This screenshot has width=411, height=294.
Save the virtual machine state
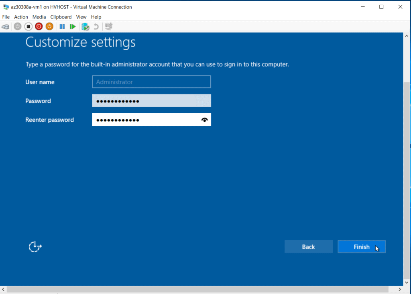49,27
